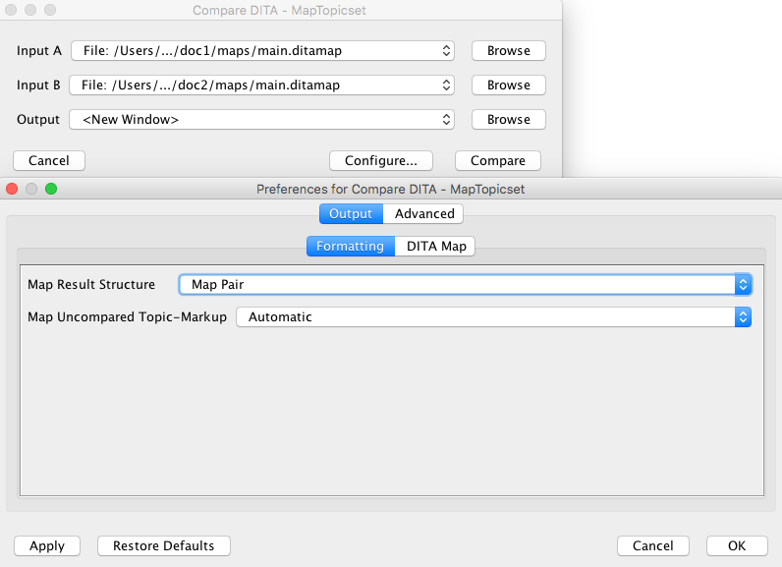Open the Map Result Structure dropdown
The image size is (782, 567).
(465, 285)
